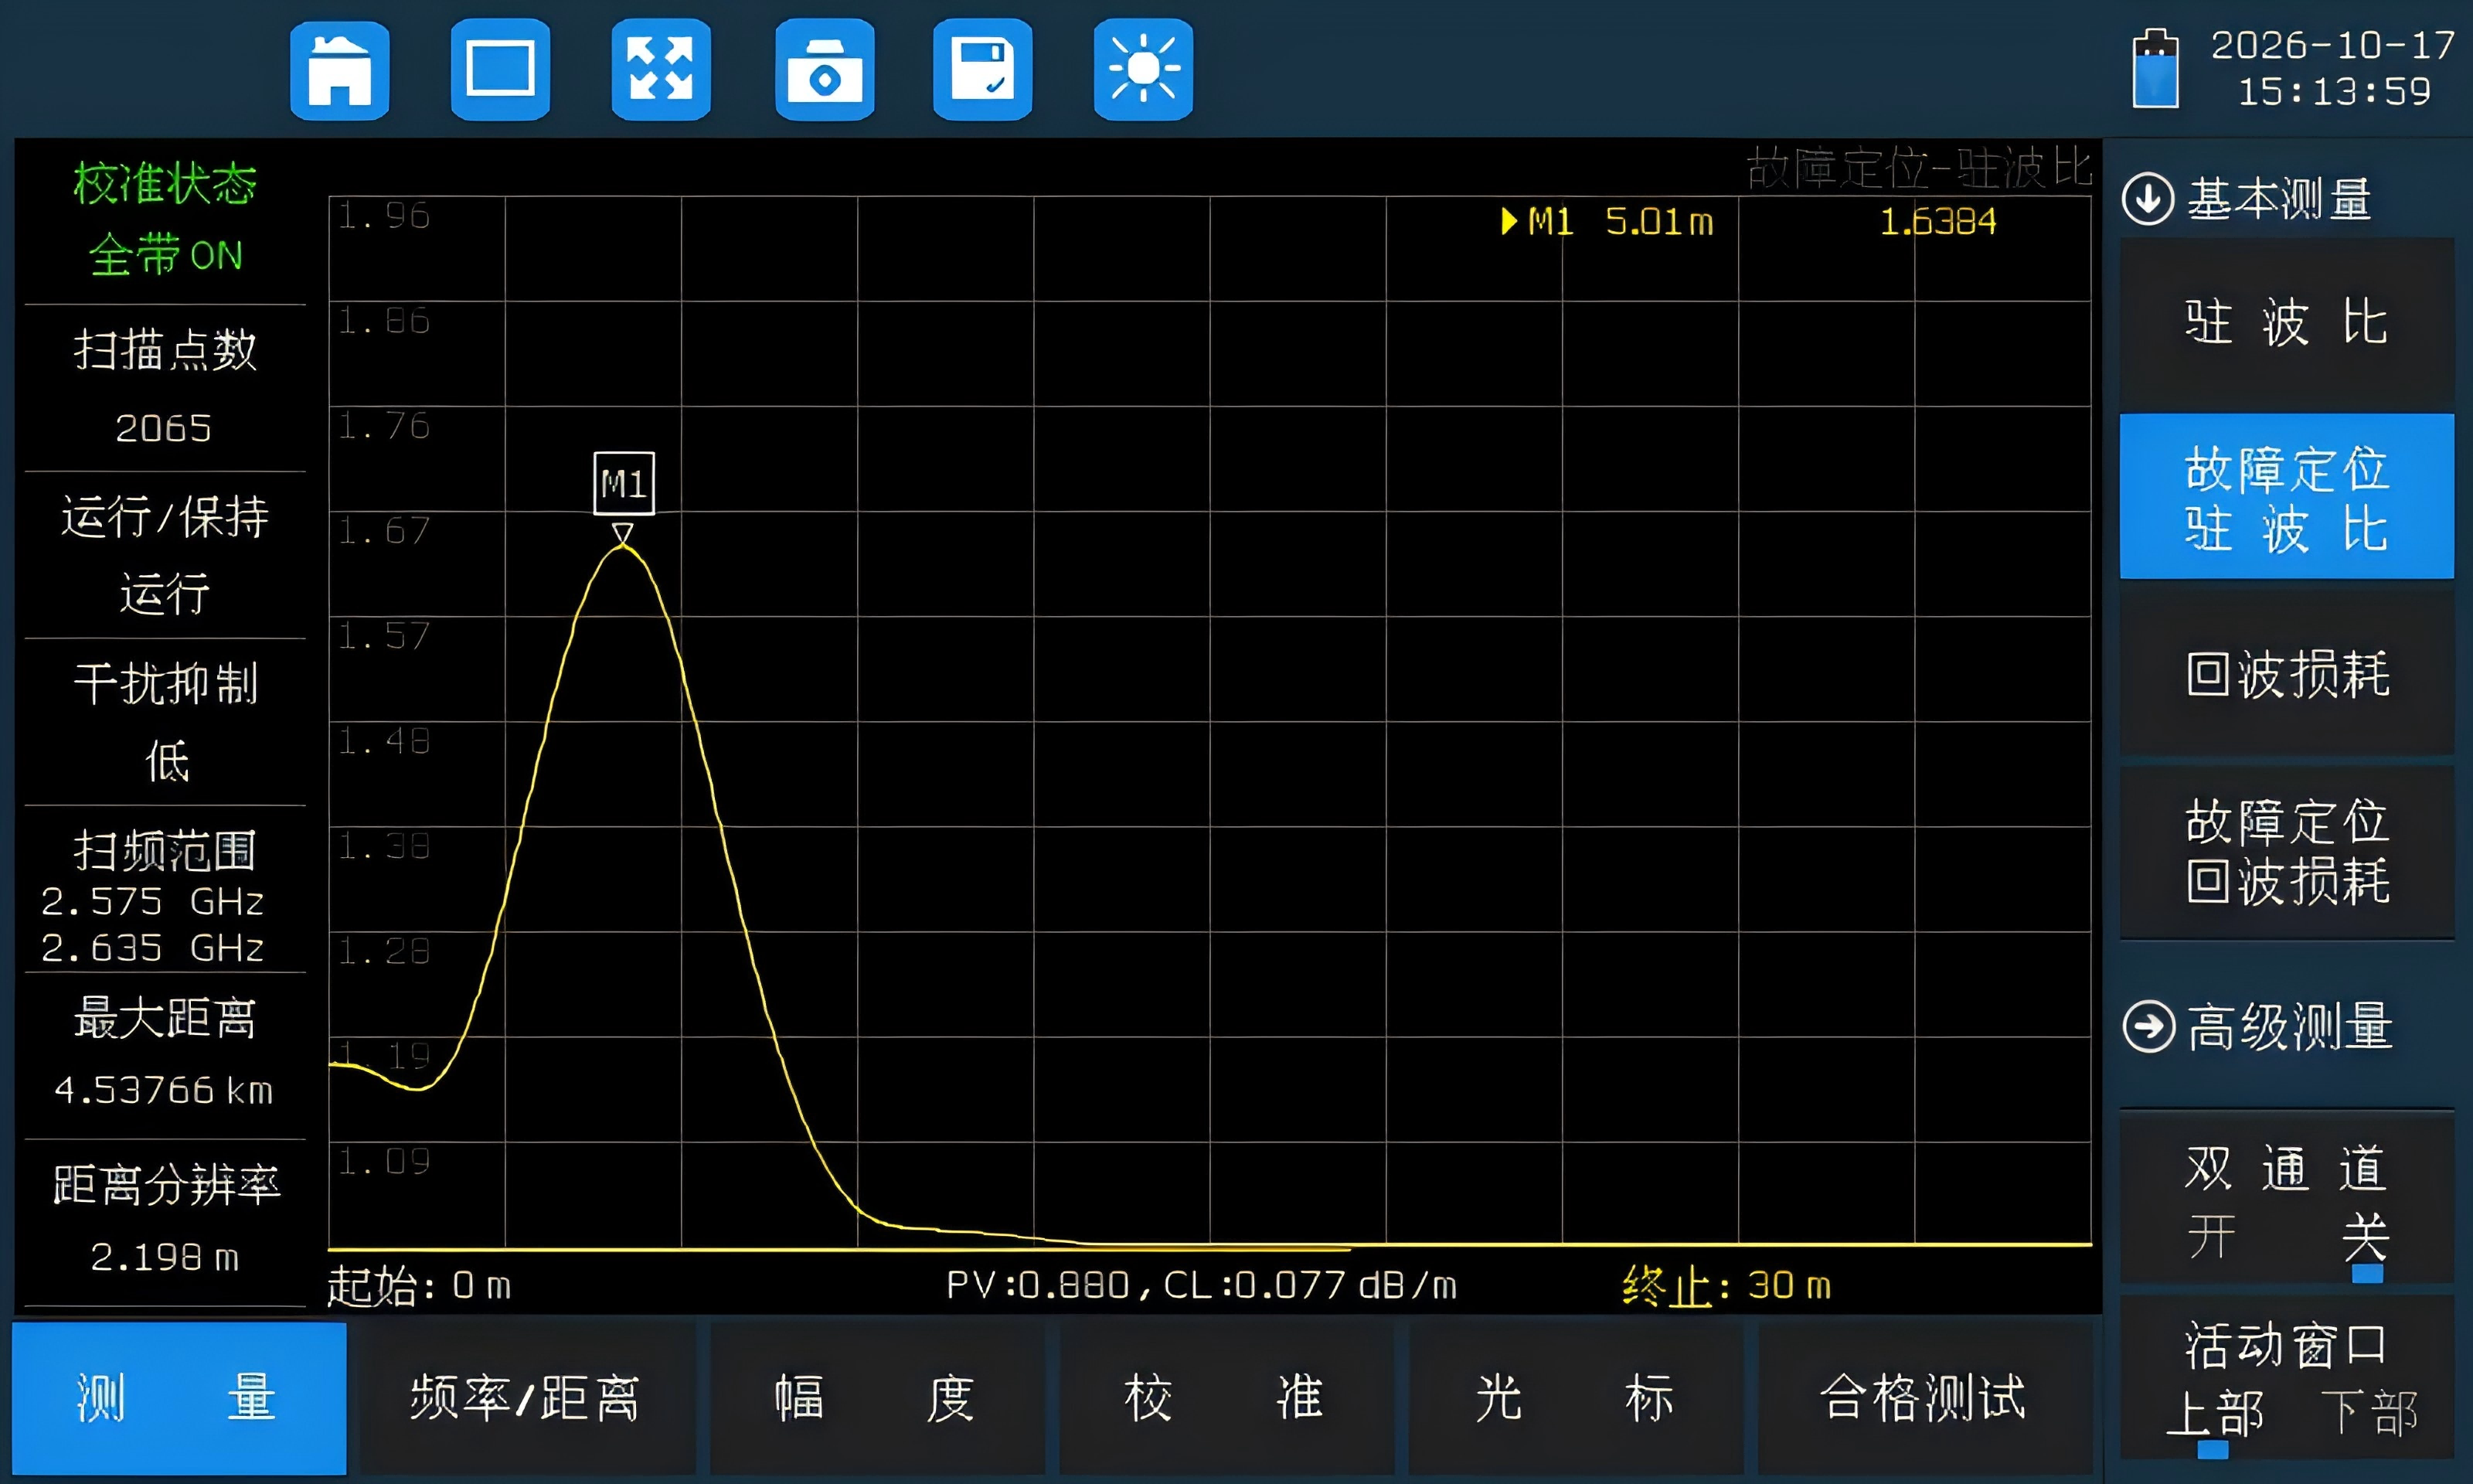This screenshot has height=1484, width=2473.
Task: Click 距离分辨率 2.198 m
Action: pos(165,1222)
